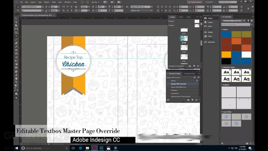Viewport: 268px width, 151px height.
Task: Click the Publish Online button
Action: 195,2
